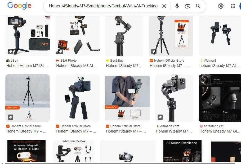Screen dimensions: 241x164
Task: Open the Amazon.com source link
Action: point(169,126)
